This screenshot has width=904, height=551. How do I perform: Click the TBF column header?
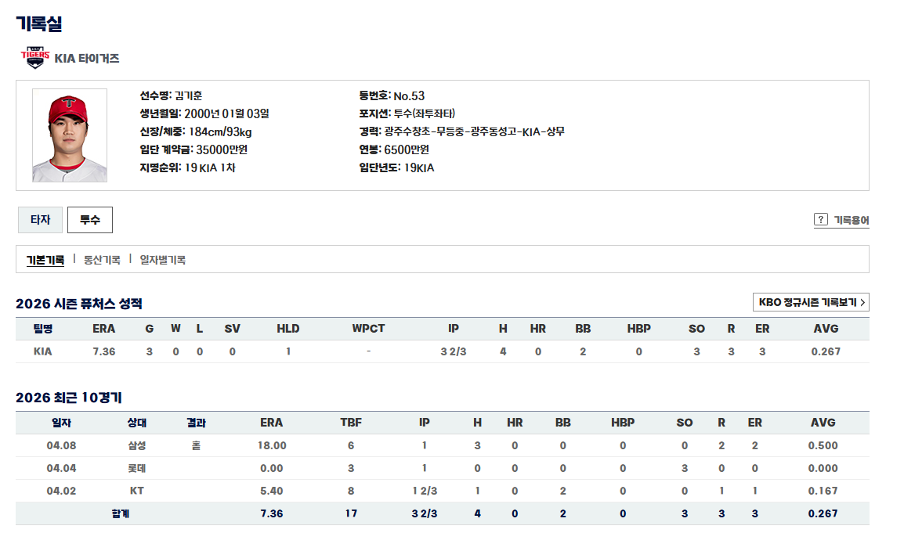point(351,423)
